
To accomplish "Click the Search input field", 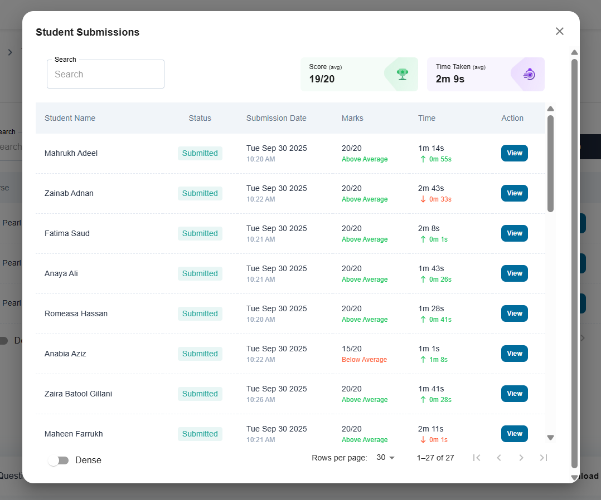I will [105, 73].
